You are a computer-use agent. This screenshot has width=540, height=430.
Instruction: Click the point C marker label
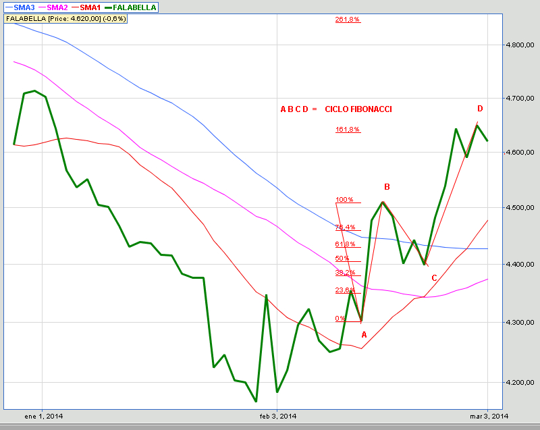pos(434,278)
